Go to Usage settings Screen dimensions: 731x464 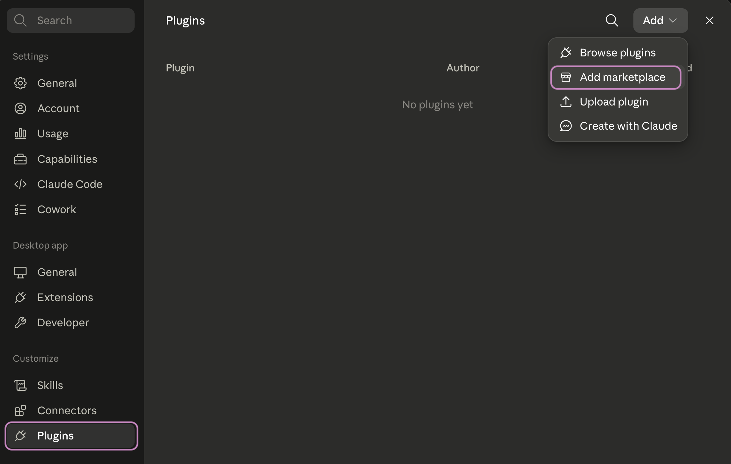(70, 134)
